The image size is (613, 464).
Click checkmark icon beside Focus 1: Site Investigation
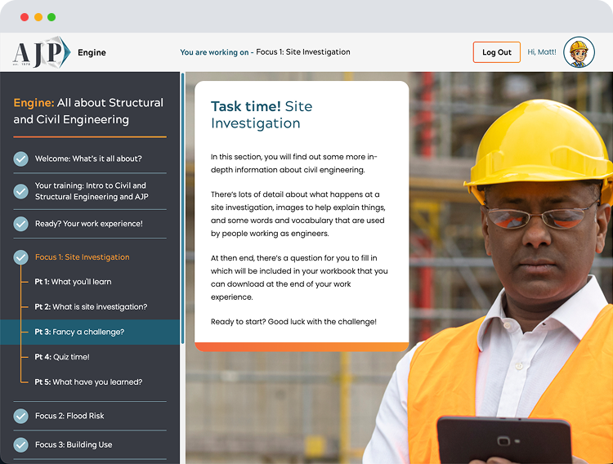[x=21, y=257]
